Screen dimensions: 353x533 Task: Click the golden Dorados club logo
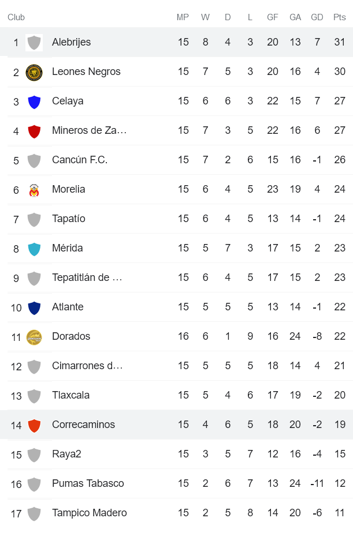click(34, 337)
